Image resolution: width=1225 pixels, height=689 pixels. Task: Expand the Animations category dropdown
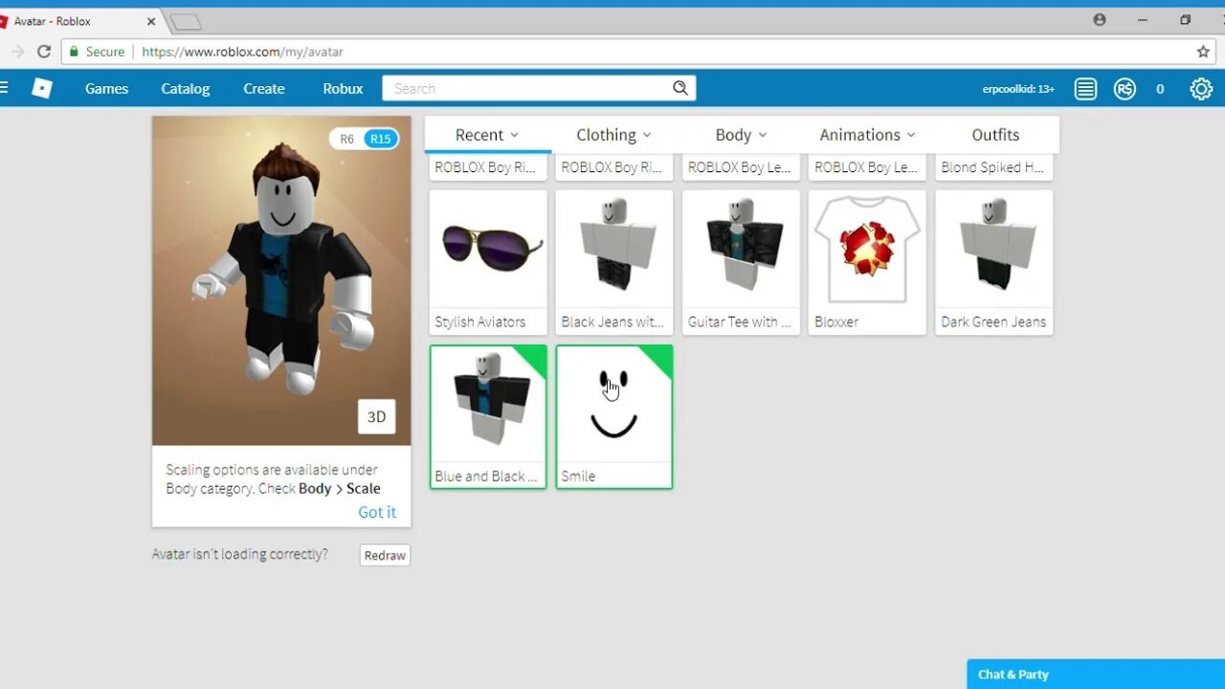(867, 135)
